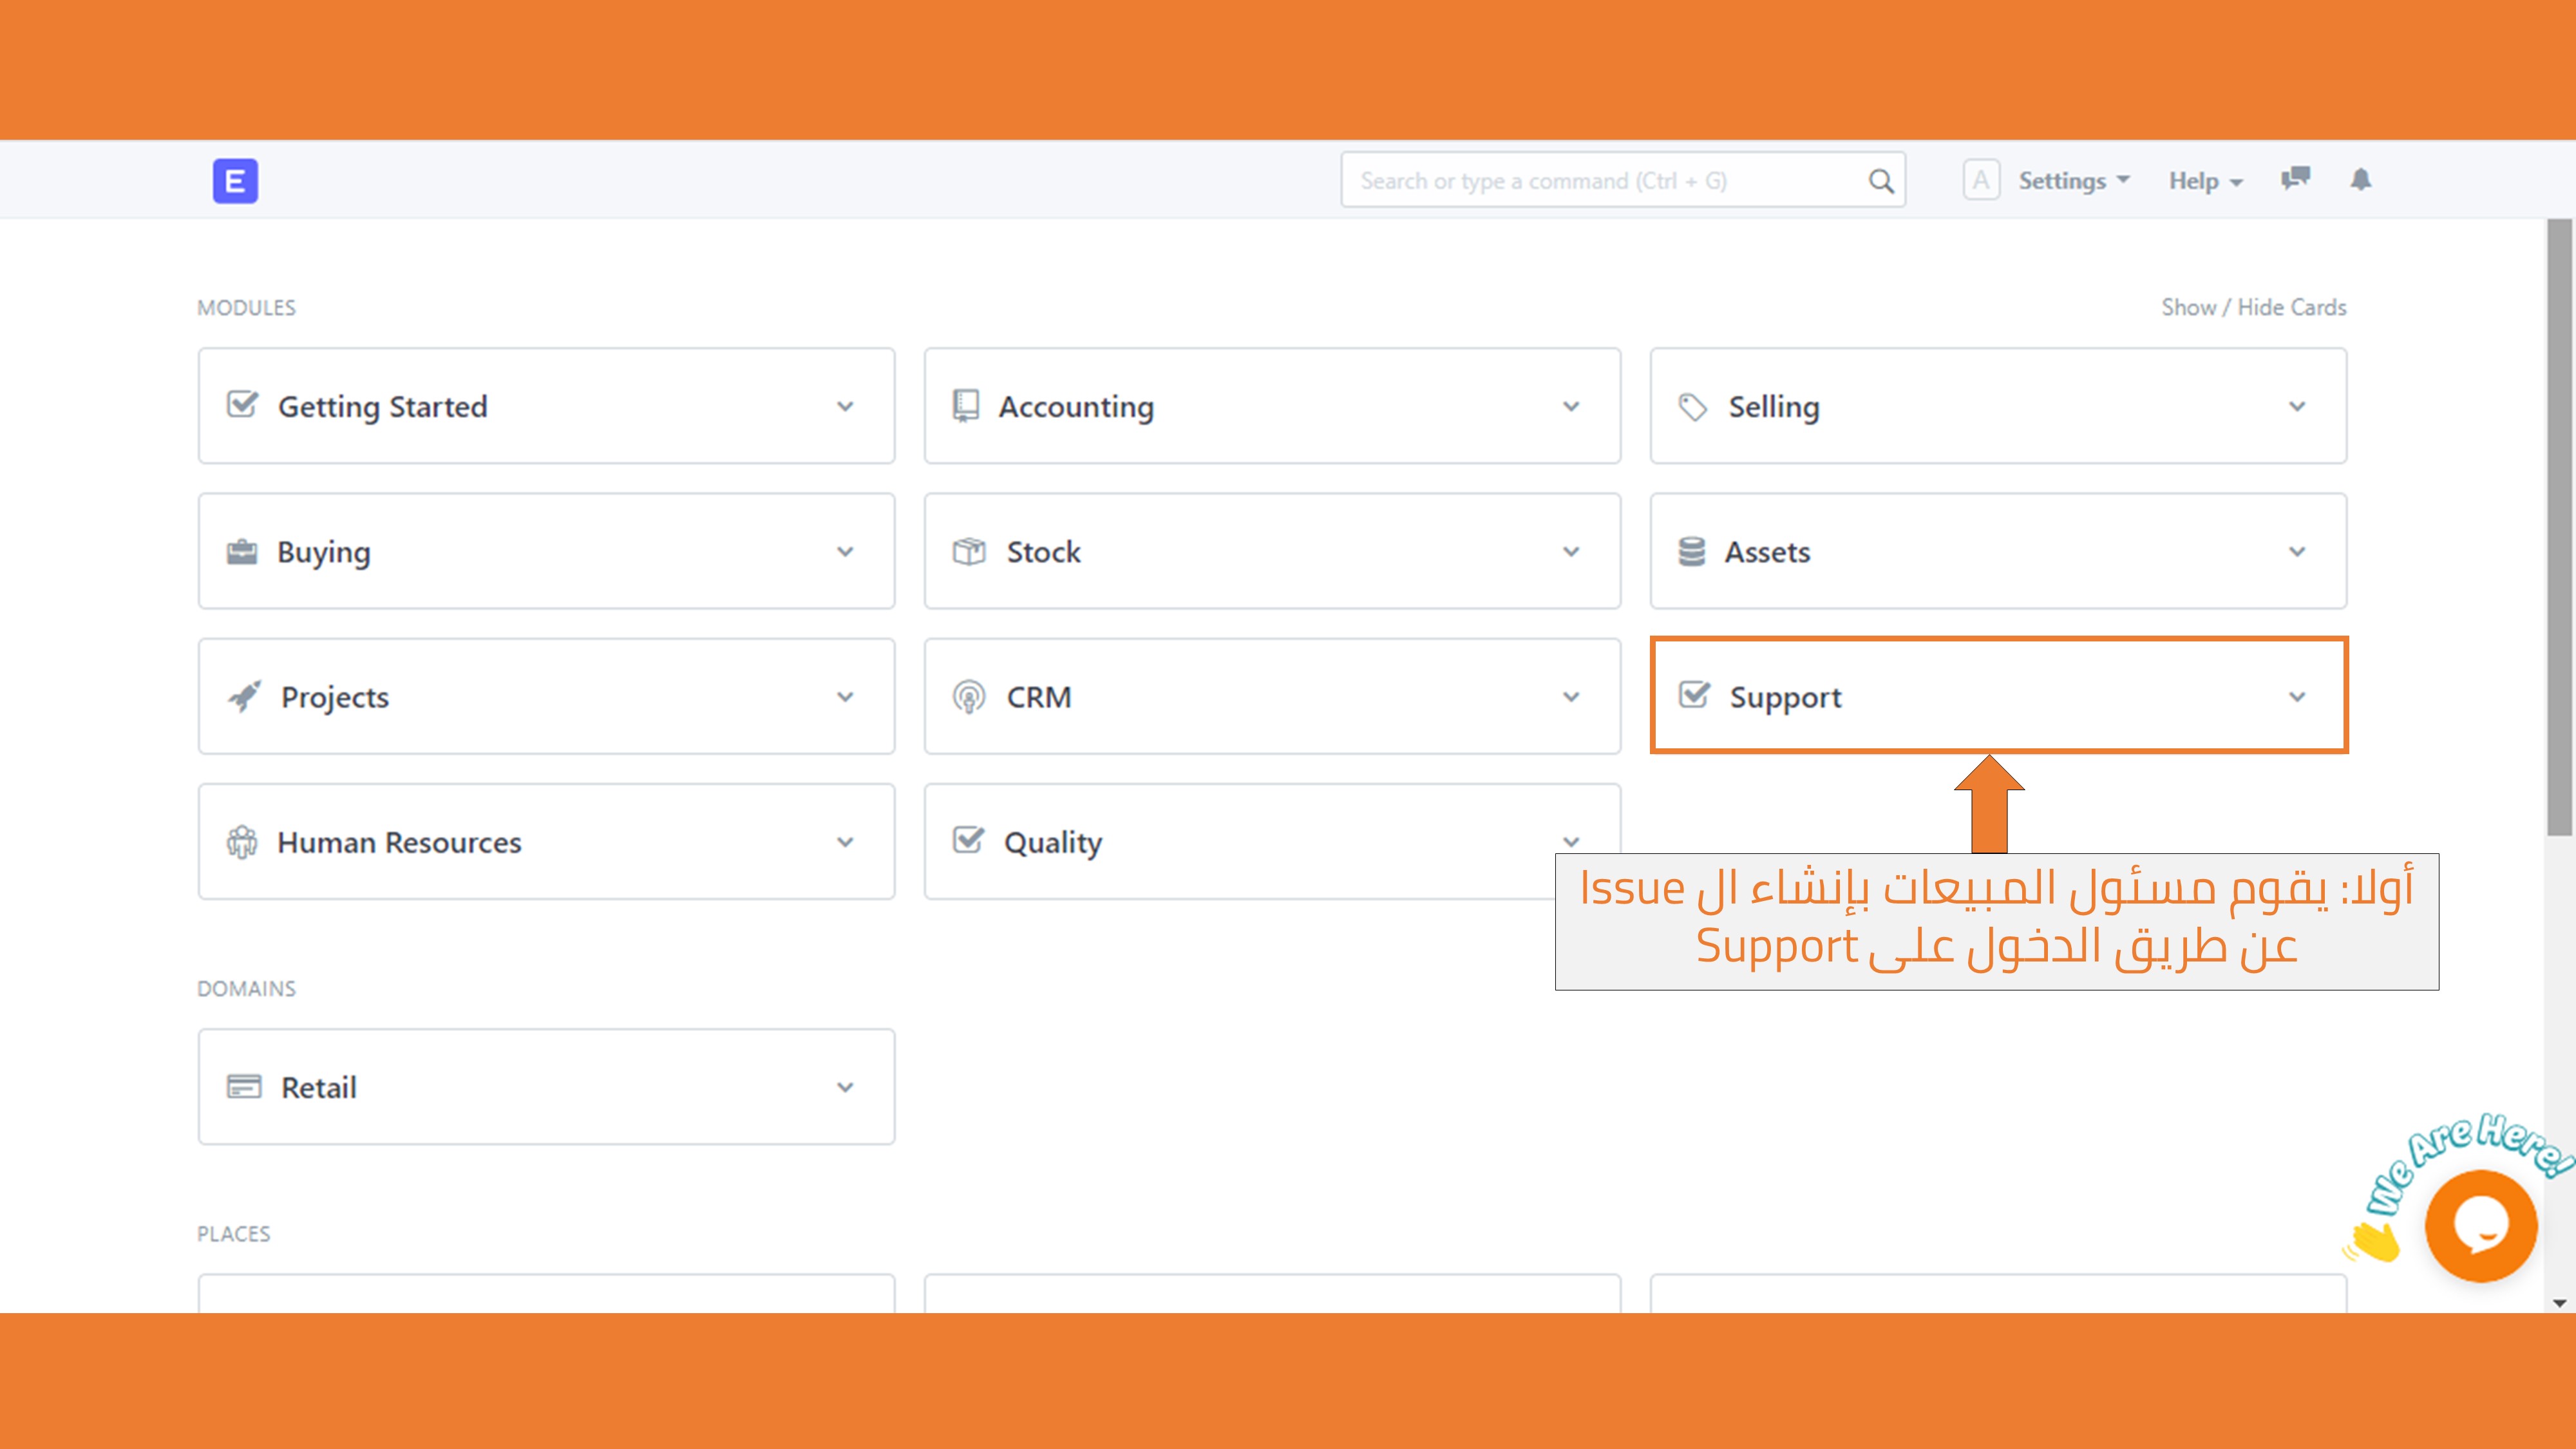Click the search magnifier icon
The height and width of the screenshot is (1449, 2576).
tap(1881, 181)
